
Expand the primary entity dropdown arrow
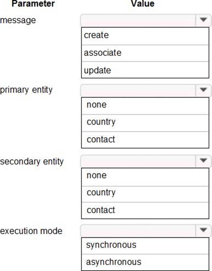[203, 90]
